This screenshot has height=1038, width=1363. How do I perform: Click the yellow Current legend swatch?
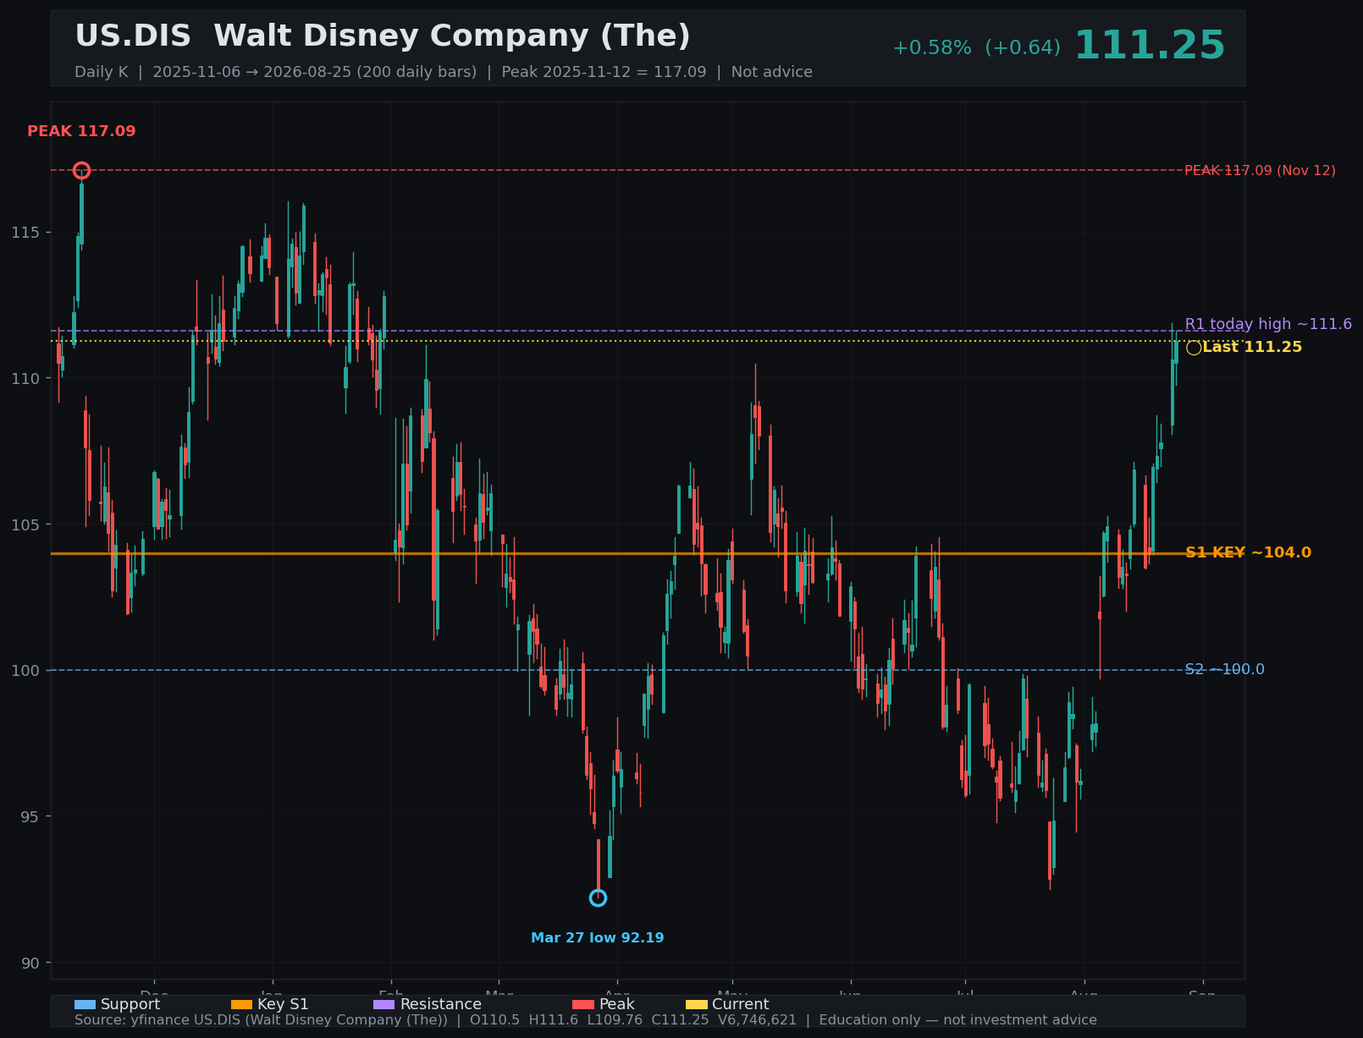[x=697, y=1005]
